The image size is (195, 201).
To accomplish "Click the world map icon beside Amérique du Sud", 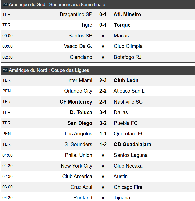I will tap(5, 5).
